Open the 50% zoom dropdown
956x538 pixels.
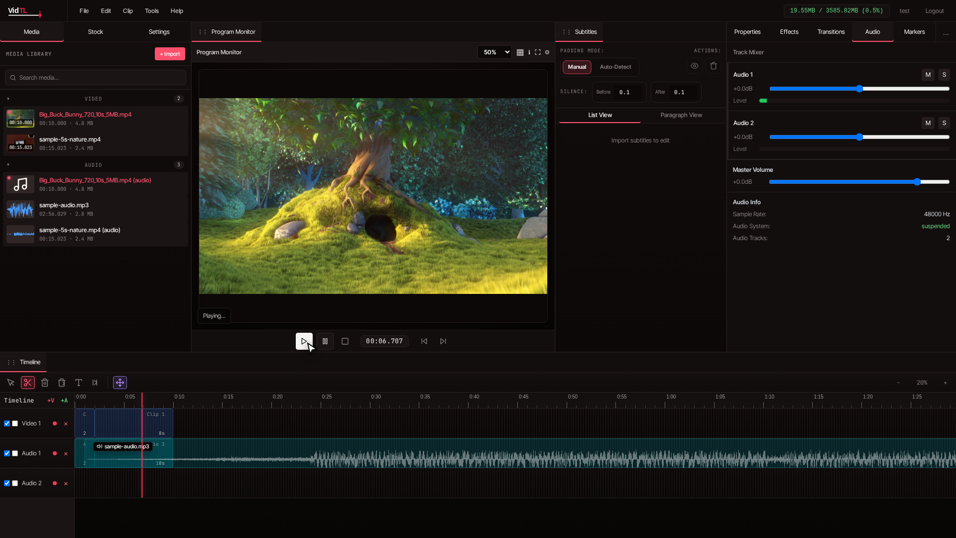[494, 52]
